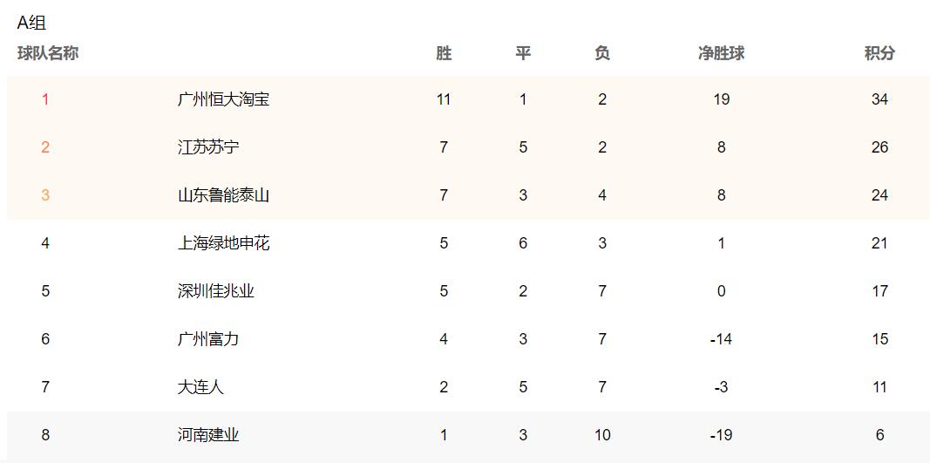Image resolution: width=930 pixels, height=463 pixels.
Task: Sort by the 净胜球 column header
Action: pos(721,53)
